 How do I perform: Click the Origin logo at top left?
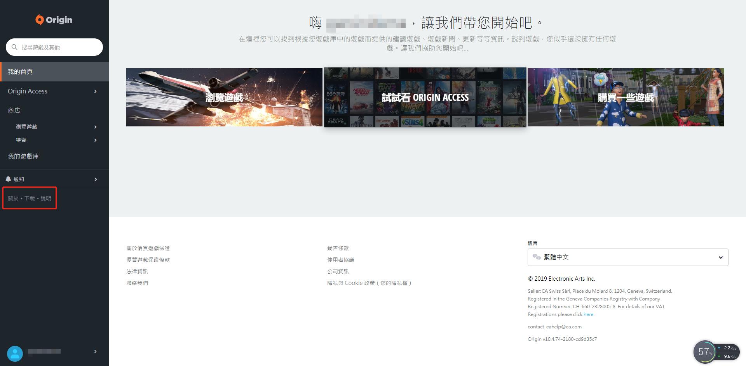pos(54,19)
